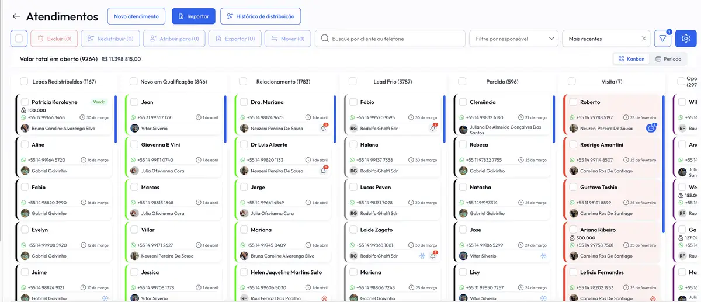701x302 pixels.
Task: Click the Venda tag on Patricia Karolayne
Action: point(99,102)
